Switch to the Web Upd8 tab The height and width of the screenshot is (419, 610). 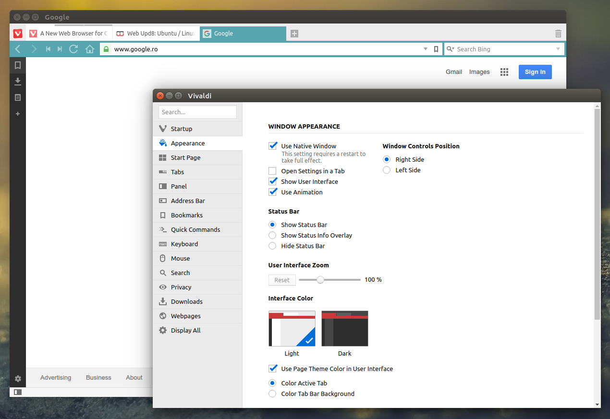156,34
